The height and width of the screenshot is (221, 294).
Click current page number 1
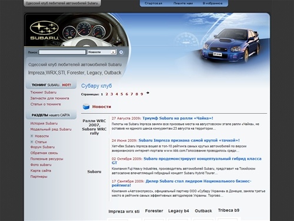[102, 94]
